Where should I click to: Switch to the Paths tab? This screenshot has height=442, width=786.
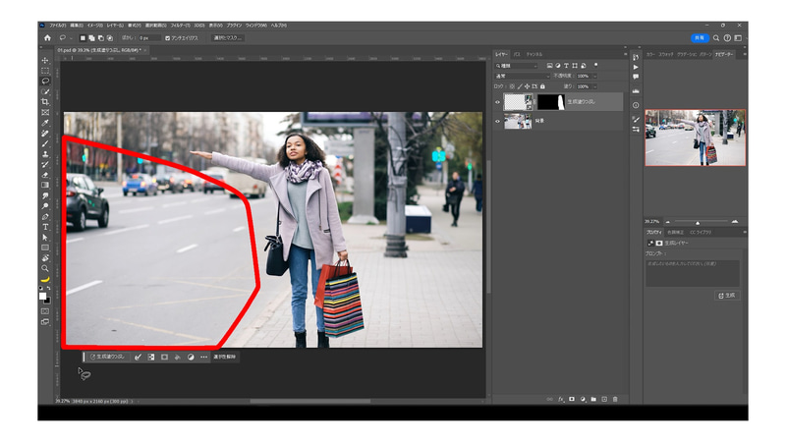[517, 54]
